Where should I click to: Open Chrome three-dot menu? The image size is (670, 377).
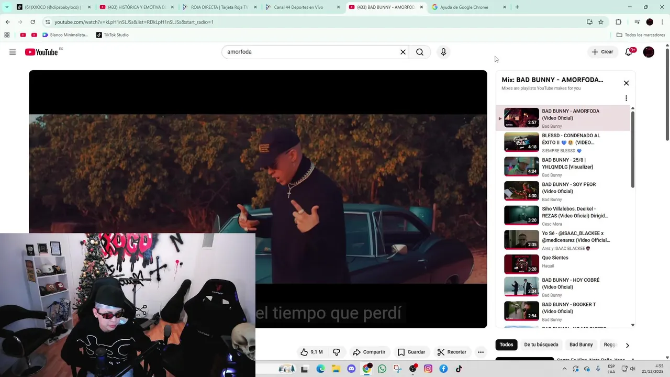[x=663, y=22]
